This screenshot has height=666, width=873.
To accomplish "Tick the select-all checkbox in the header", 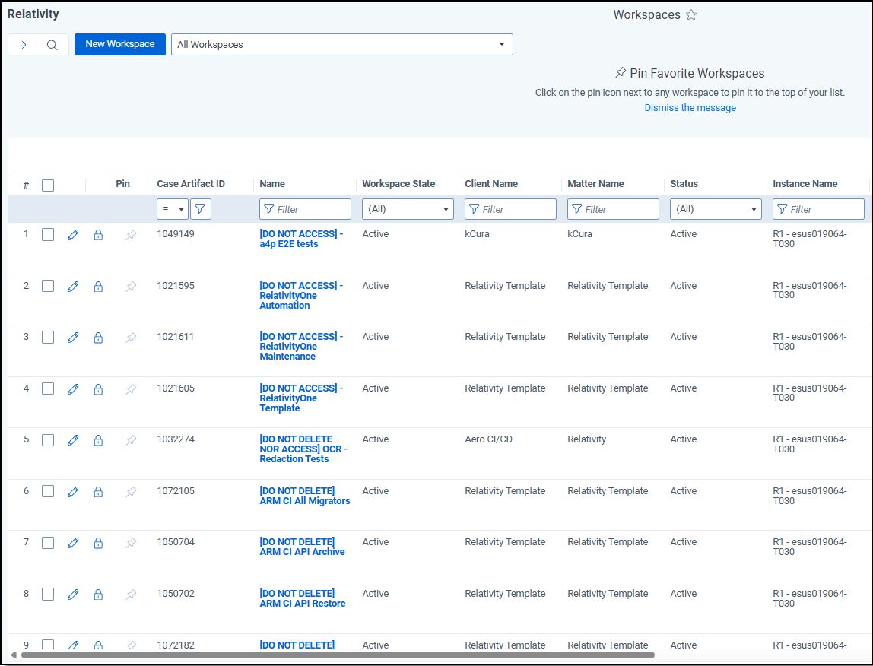I will [x=48, y=186].
